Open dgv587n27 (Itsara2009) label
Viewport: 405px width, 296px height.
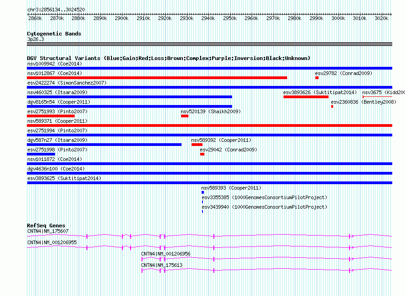click(57, 140)
